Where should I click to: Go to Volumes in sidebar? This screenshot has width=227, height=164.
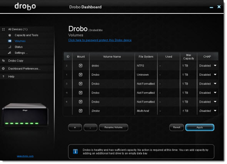[20, 41]
